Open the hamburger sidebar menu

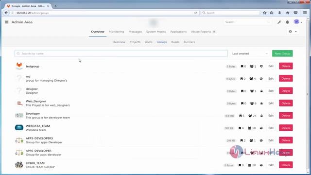6,22
